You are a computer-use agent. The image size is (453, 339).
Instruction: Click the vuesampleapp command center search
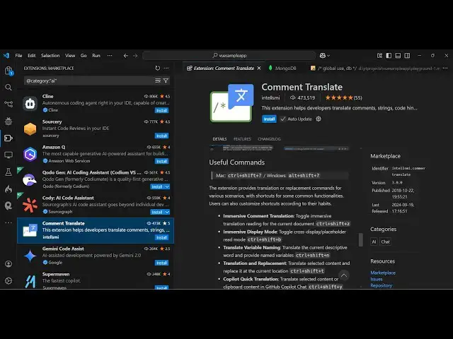point(229,56)
